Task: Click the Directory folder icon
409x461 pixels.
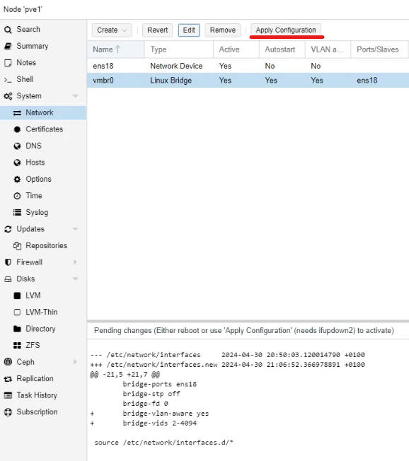Action: pyautogui.click(x=18, y=329)
